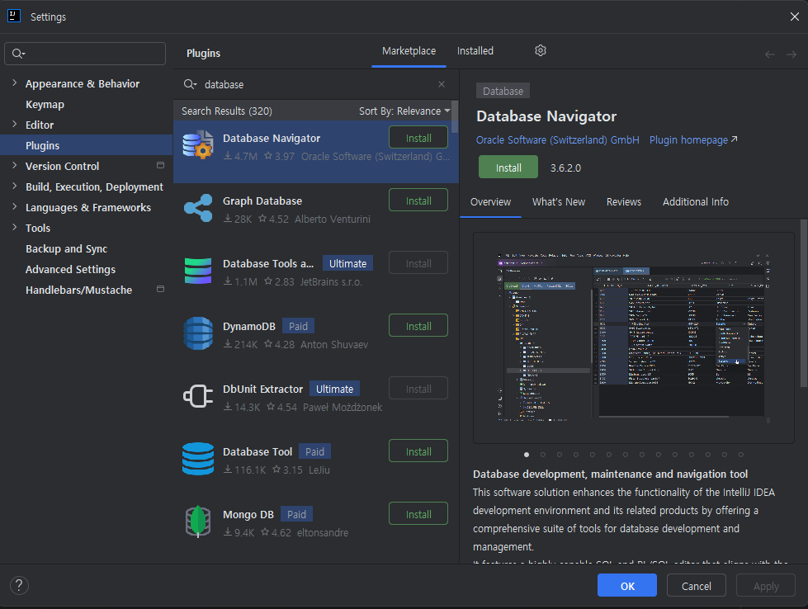
Task: Click the plugin search magnifier icon
Action: click(x=190, y=84)
